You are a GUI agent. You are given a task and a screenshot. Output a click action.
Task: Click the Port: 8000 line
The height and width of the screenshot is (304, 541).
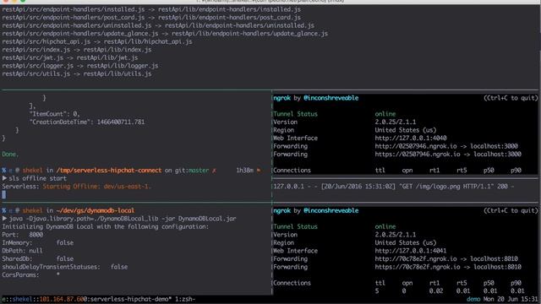coord(23,235)
